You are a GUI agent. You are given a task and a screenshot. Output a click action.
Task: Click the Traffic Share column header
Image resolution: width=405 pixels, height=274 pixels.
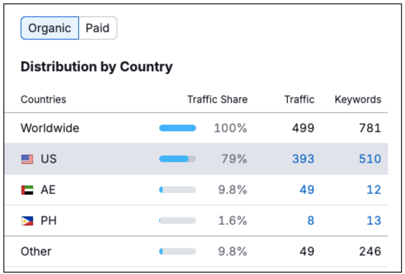tap(217, 99)
